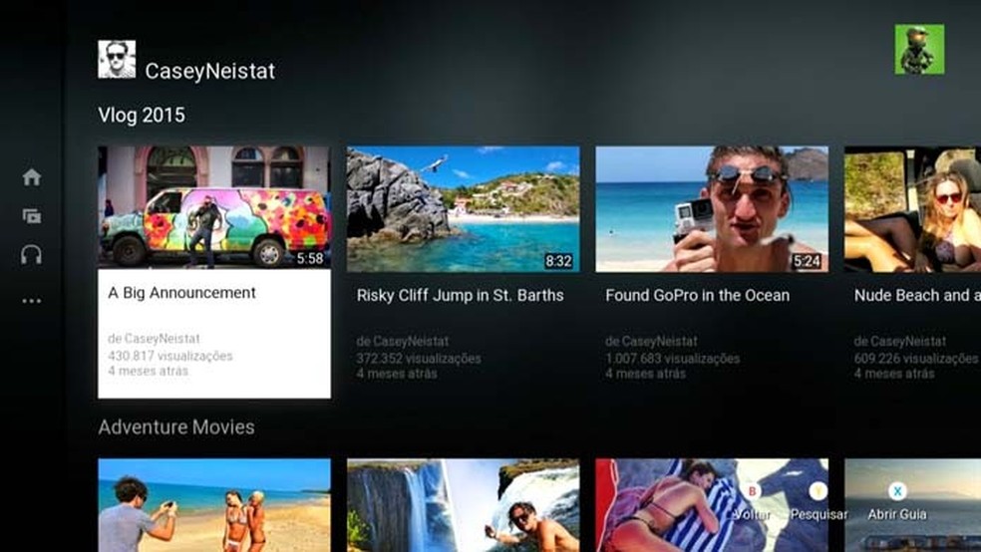Open Adventure Movies beach photo thumbnail
The image size is (981, 552).
[214, 505]
